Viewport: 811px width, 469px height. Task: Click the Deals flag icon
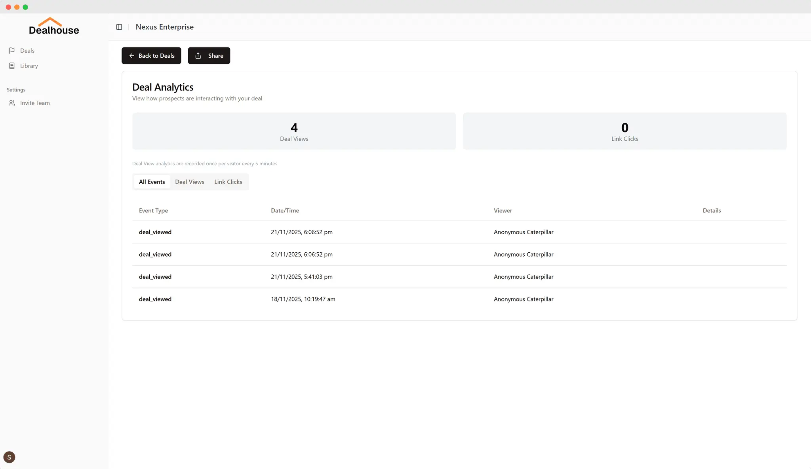[x=12, y=51]
